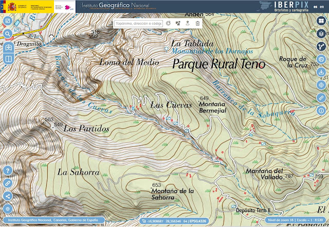The height and width of the screenshot is (227, 329).
Task: Switch language to 'en'
Action: [x=322, y=7]
